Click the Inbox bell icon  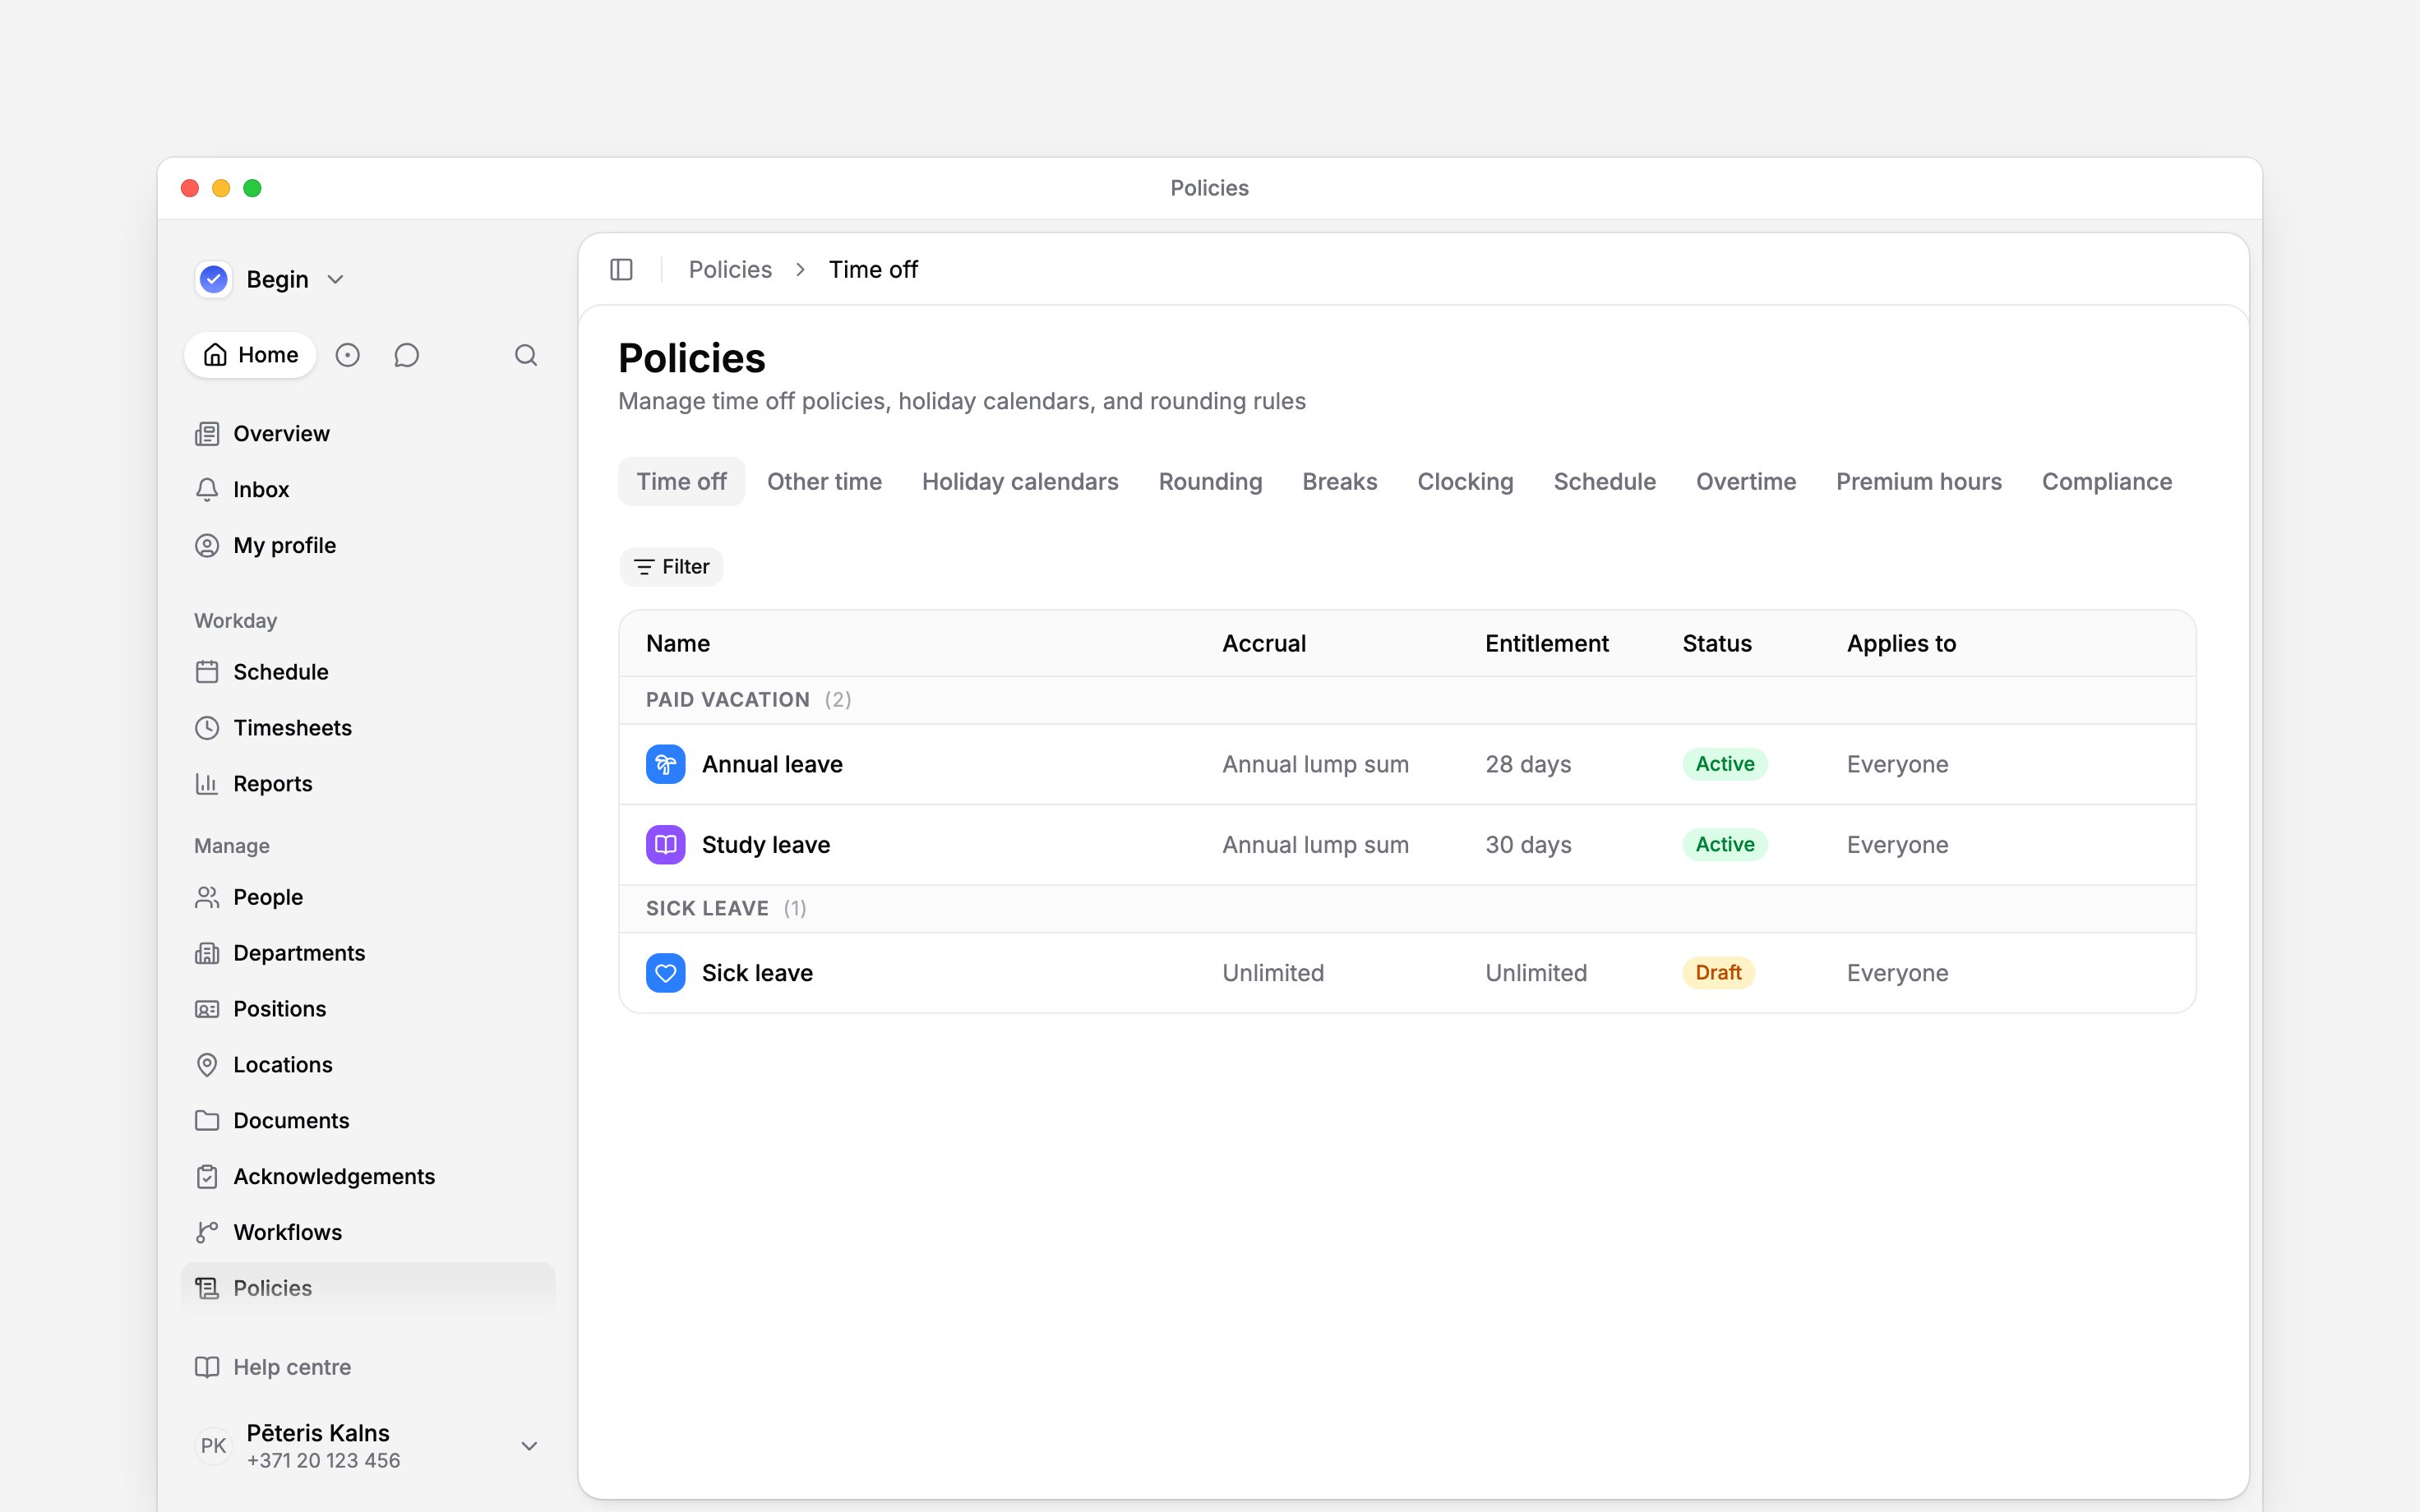(x=207, y=490)
